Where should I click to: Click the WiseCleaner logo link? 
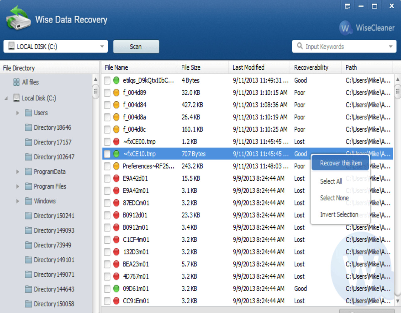point(367,28)
